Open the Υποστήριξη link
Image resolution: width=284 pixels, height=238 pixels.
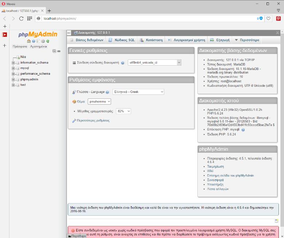pyautogui.click(x=215, y=184)
